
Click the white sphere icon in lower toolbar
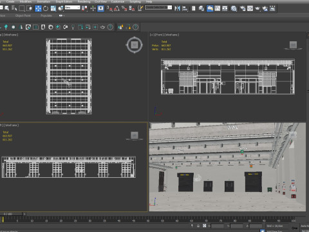(x=14, y=27)
